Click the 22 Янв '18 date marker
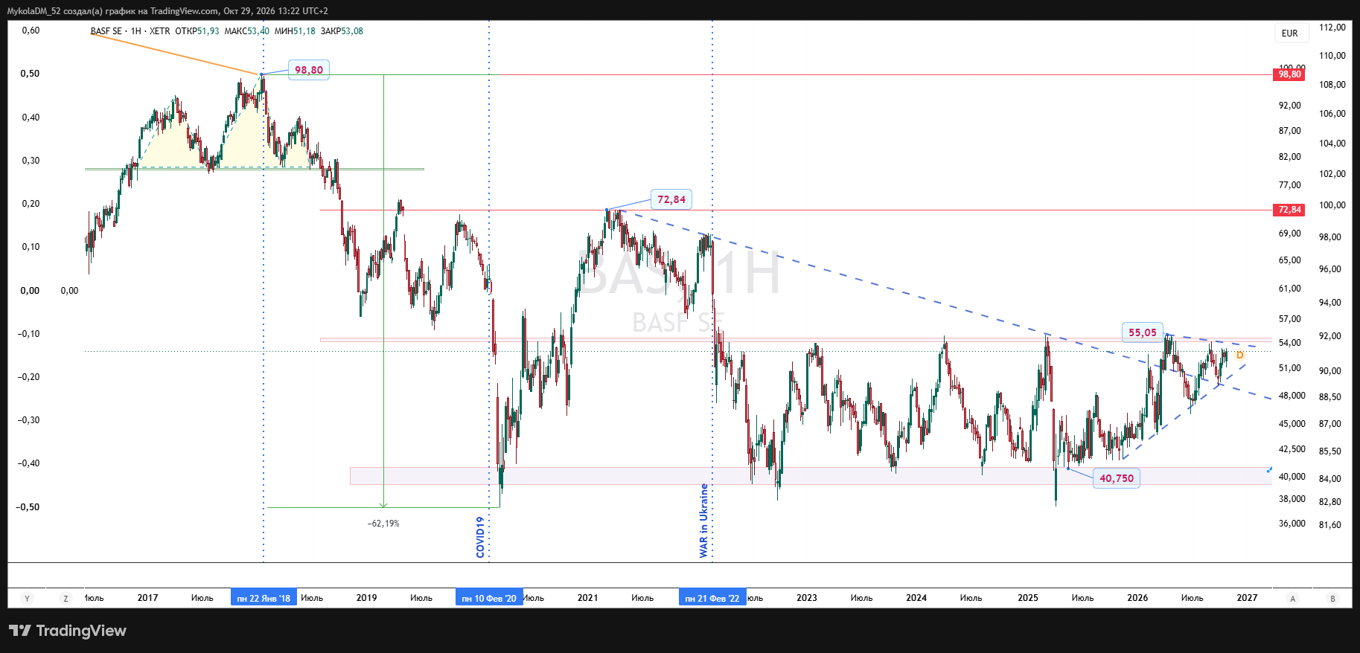1360x653 pixels. (264, 598)
